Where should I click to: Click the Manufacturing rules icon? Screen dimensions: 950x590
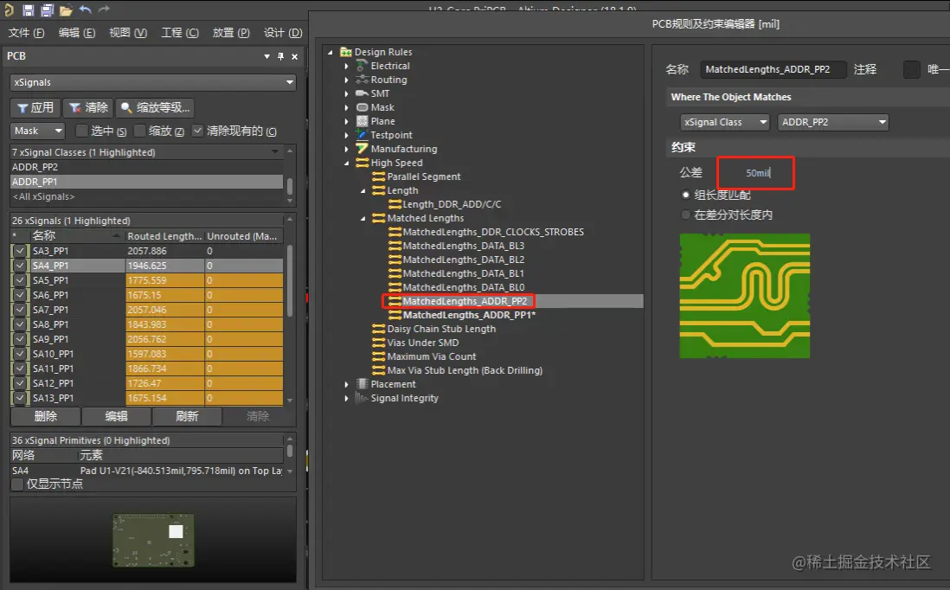[362, 149]
